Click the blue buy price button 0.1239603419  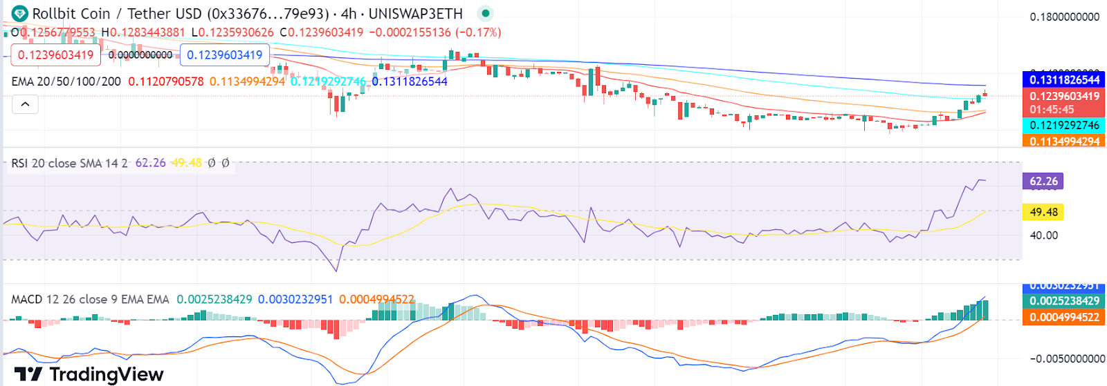coord(225,55)
